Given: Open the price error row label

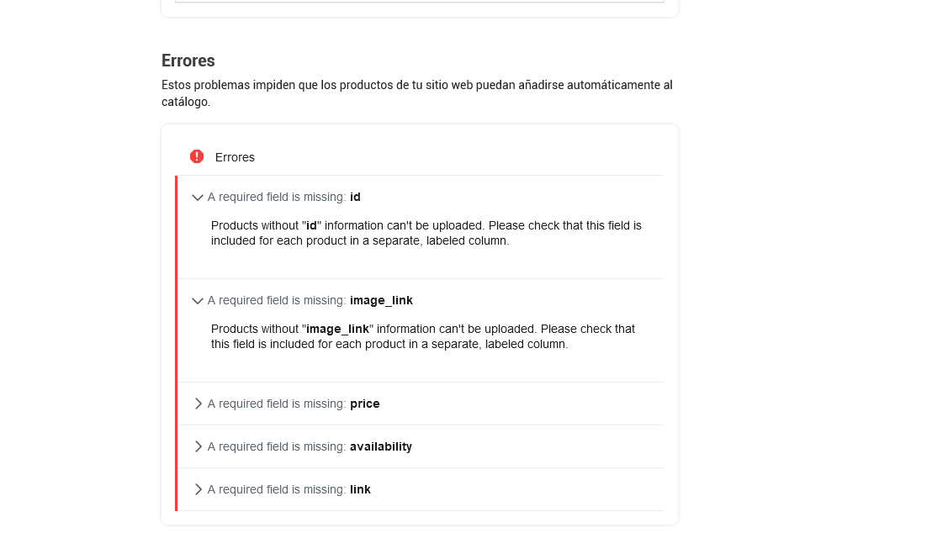Looking at the screenshot, I should (294, 404).
